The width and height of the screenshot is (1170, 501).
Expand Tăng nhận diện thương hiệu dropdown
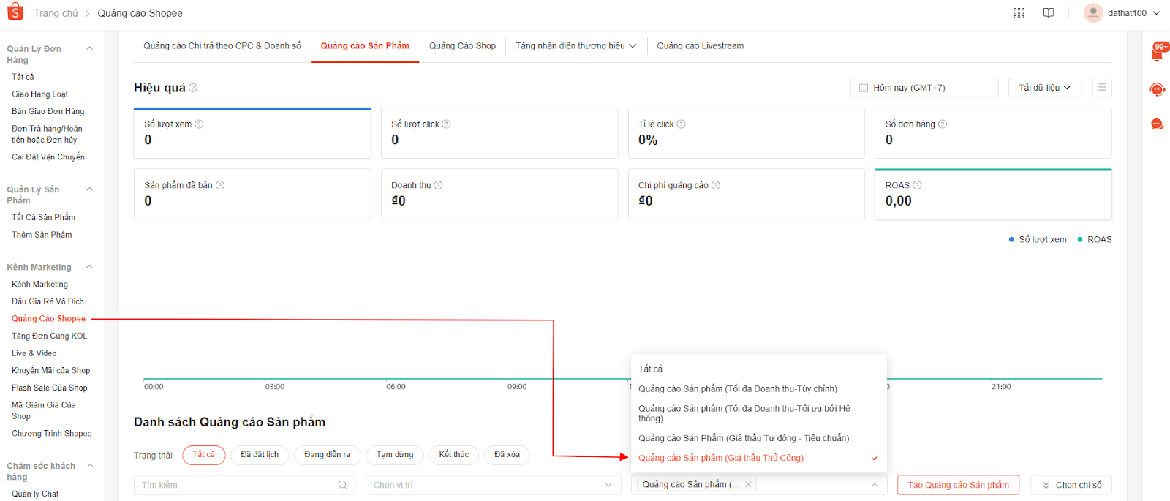pyautogui.click(x=575, y=46)
